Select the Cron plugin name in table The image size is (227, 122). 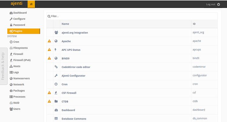point(64,84)
